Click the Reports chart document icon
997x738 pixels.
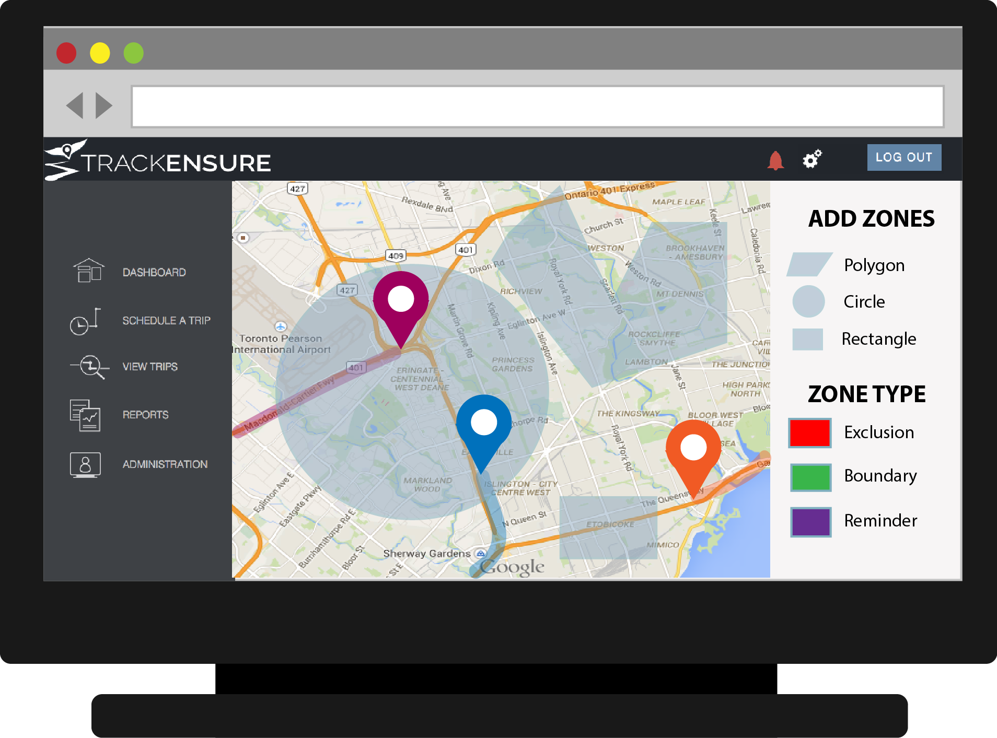pos(85,415)
